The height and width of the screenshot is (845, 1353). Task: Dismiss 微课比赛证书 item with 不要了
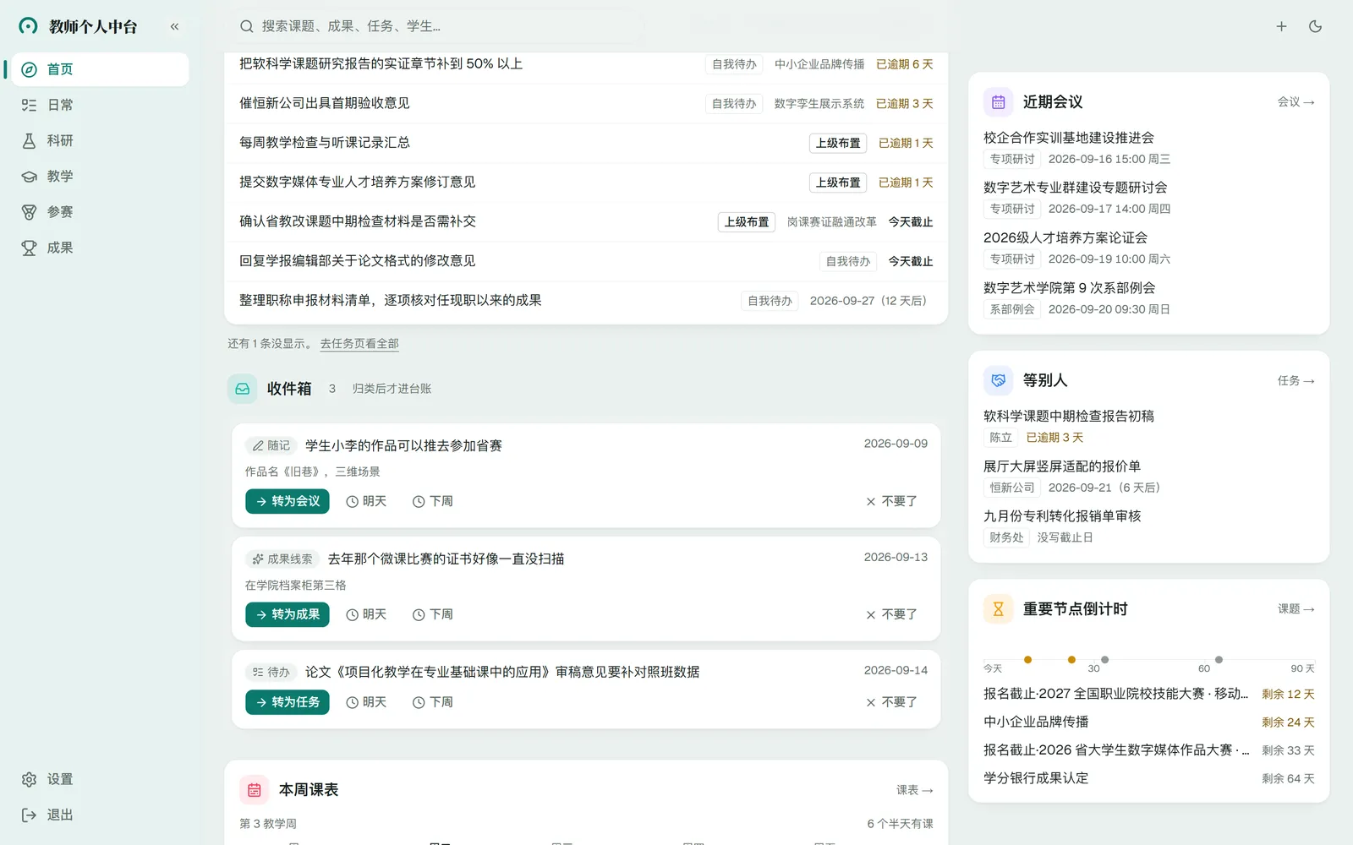pyautogui.click(x=891, y=614)
